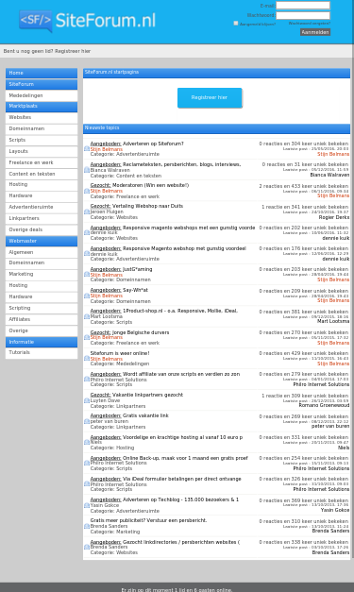
Task: Click the Aanmelden login button
Action: tap(315, 32)
